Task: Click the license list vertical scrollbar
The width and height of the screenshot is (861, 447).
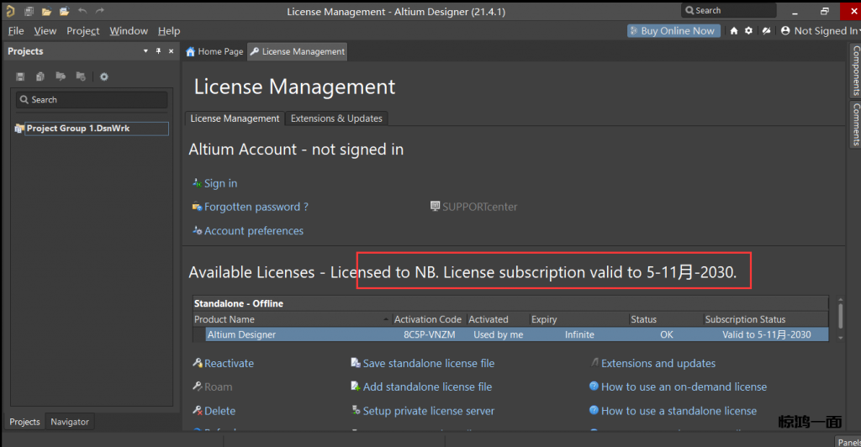Action: pyautogui.click(x=838, y=316)
